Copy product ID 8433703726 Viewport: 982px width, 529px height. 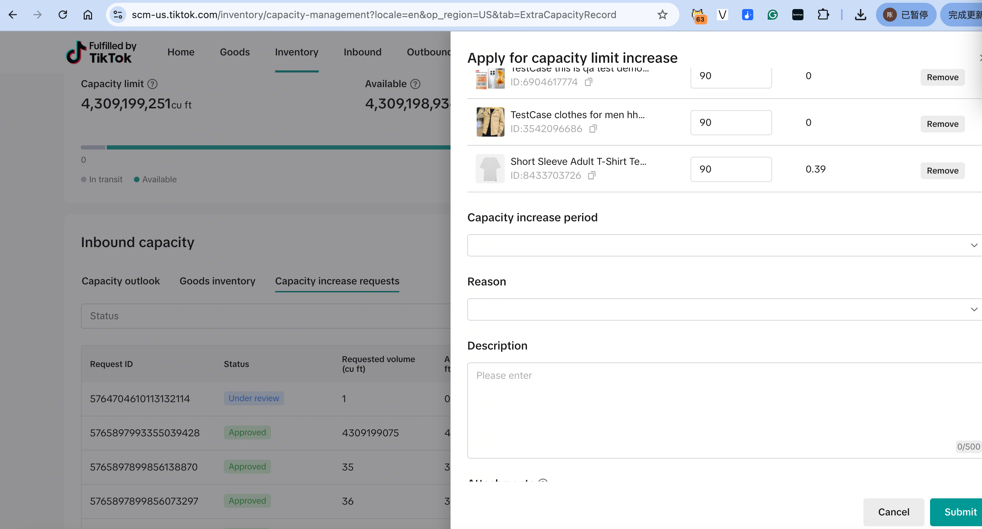point(591,175)
